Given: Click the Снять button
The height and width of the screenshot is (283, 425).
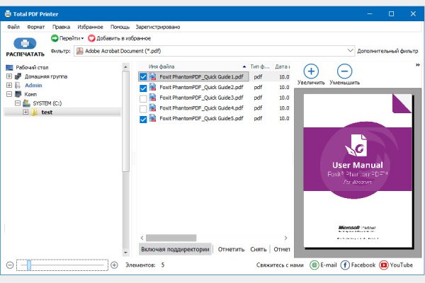Looking at the screenshot, I should tap(259, 249).
